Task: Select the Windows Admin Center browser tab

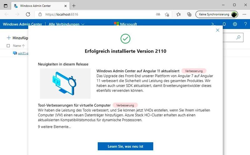Action: pyautogui.click(x=40, y=6)
